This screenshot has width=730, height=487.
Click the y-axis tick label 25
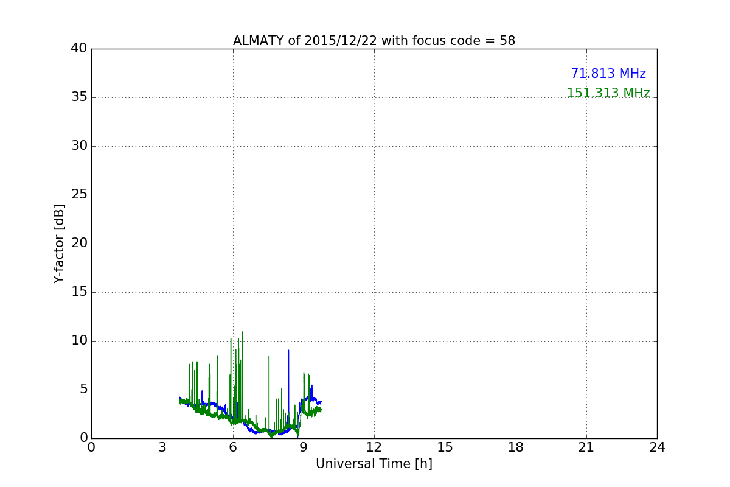point(79,195)
